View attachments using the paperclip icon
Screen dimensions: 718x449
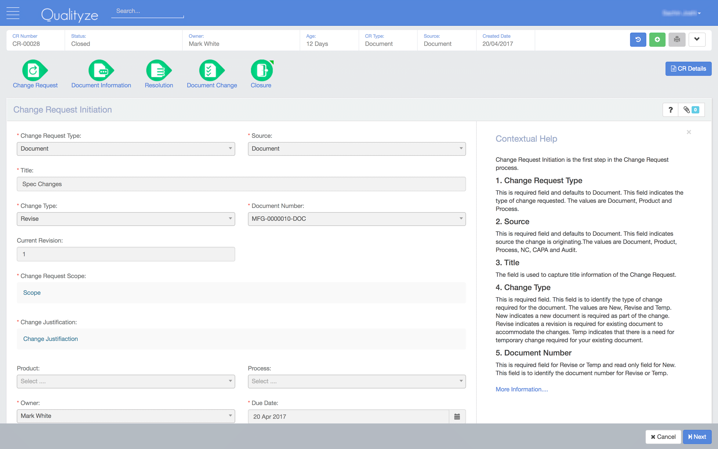click(x=687, y=110)
